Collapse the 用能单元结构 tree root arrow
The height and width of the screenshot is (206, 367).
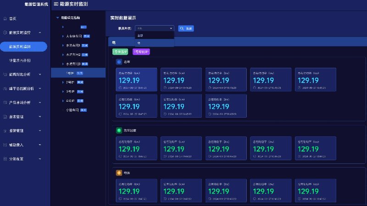click(x=58, y=18)
